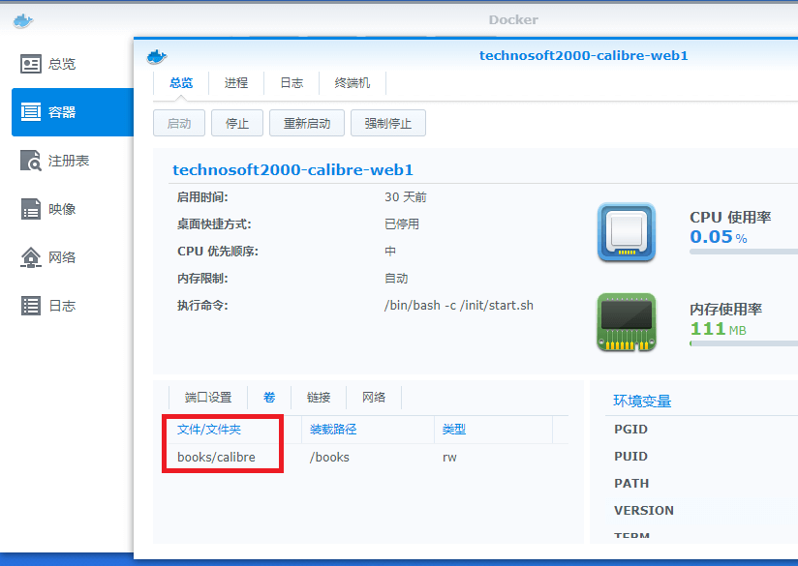Select the 端口设置 tab

[208, 397]
